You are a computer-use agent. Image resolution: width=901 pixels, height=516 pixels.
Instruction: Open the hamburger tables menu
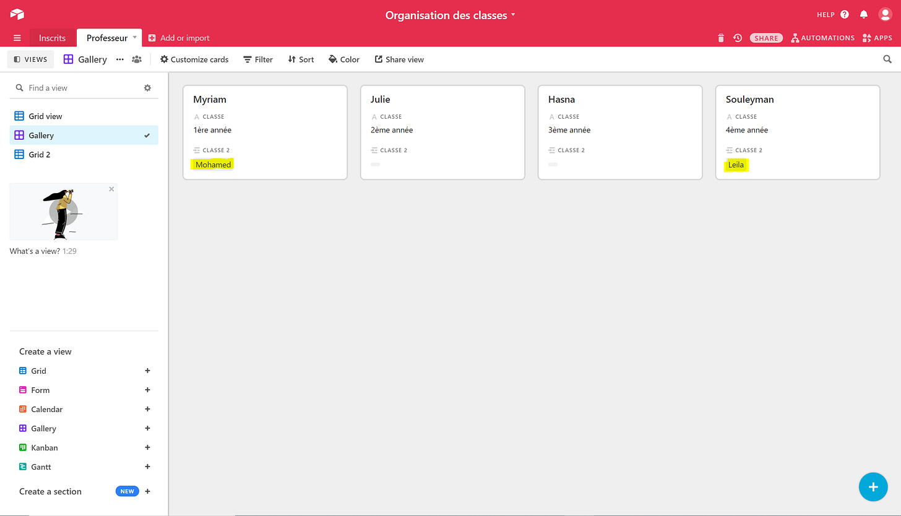[17, 38]
